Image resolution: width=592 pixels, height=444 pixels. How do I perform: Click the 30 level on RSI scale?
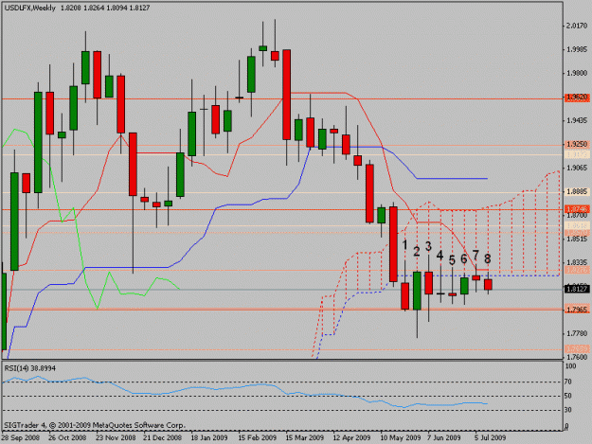point(567,410)
